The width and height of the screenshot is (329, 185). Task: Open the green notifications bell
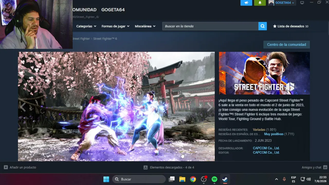(x=260, y=3)
